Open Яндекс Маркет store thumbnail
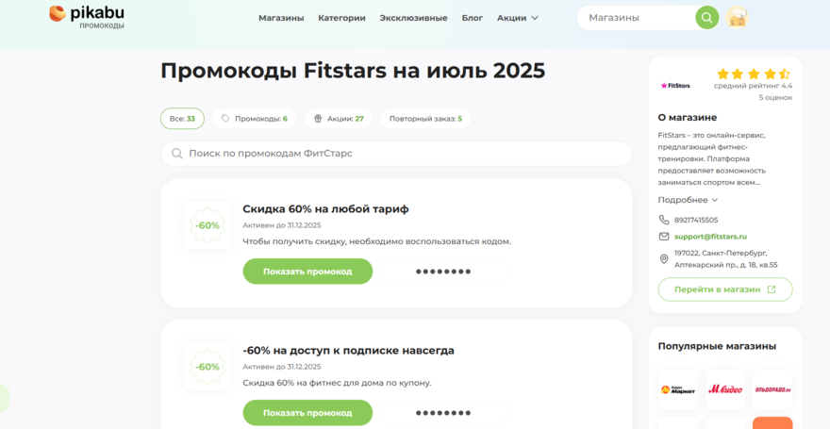Screen dimensions: 830x429 point(678,389)
